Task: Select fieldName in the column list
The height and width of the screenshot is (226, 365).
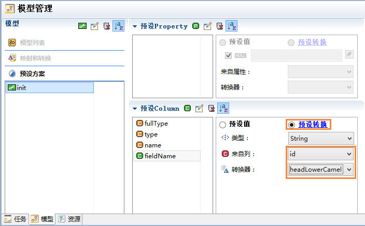Action: (x=166, y=156)
